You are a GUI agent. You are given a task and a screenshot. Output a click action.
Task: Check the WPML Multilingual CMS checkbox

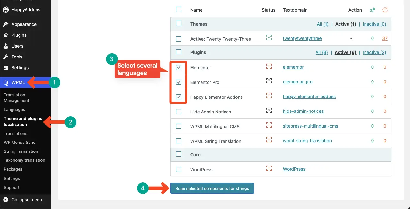point(179,126)
